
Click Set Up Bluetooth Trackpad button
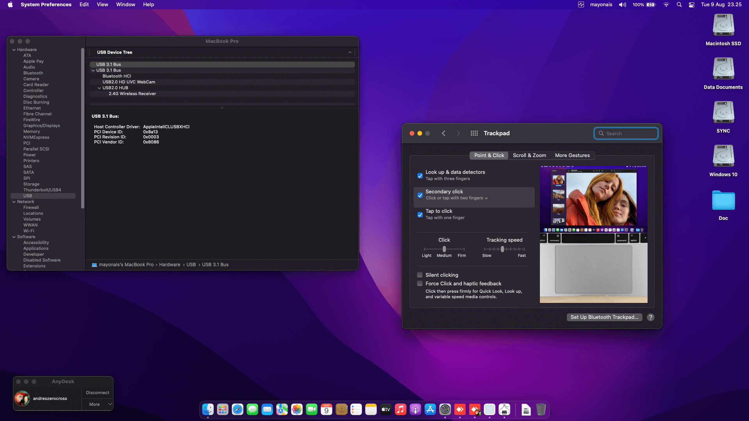pos(604,317)
